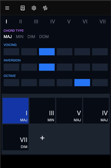Select the VII DIM chord pad
This screenshot has width=111, height=168.
click(15, 137)
